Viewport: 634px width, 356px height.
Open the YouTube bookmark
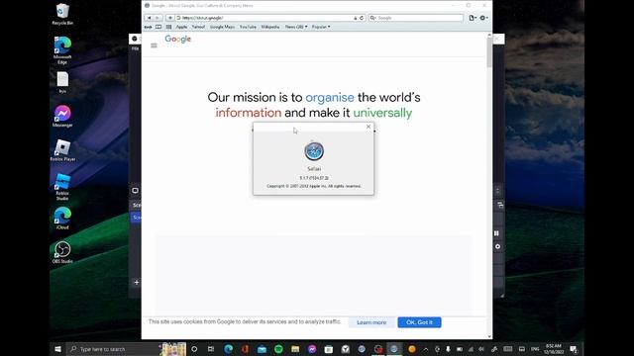click(248, 27)
